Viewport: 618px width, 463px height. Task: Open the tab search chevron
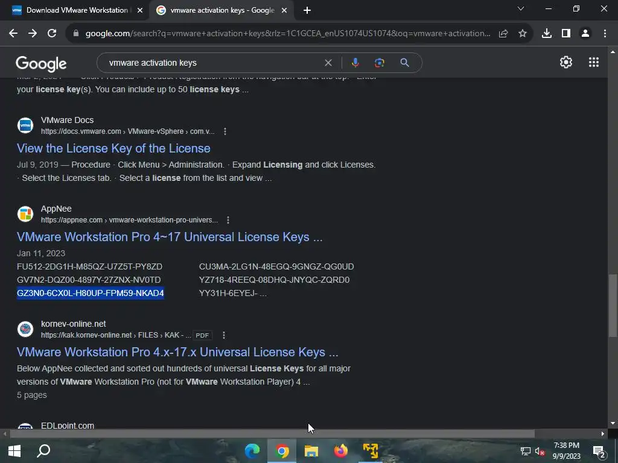tap(521, 8)
